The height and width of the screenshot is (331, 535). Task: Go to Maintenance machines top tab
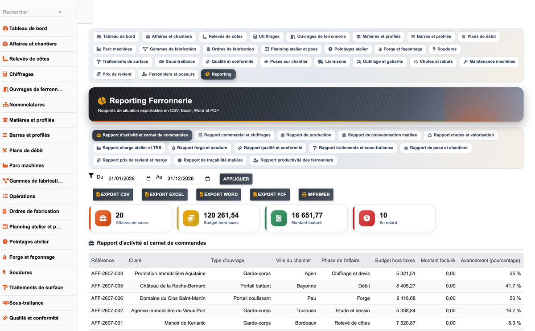tap(489, 61)
